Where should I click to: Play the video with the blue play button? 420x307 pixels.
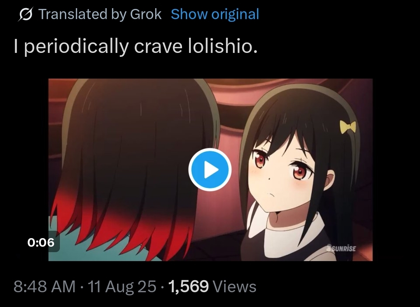(x=210, y=170)
